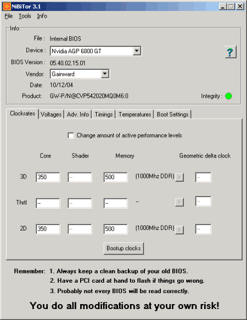This screenshot has height=320, width=247.
Task: Show the Boot Settings tab
Action: coord(172,114)
